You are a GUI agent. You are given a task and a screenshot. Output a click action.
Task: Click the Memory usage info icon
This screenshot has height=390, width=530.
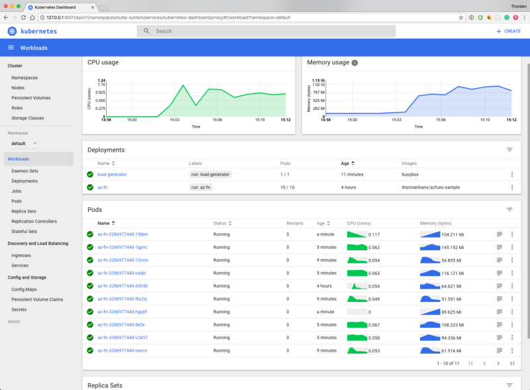355,63
